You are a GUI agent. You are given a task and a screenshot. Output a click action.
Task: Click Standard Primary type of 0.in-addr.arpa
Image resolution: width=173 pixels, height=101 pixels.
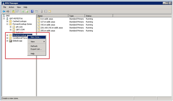(x=77, y=19)
